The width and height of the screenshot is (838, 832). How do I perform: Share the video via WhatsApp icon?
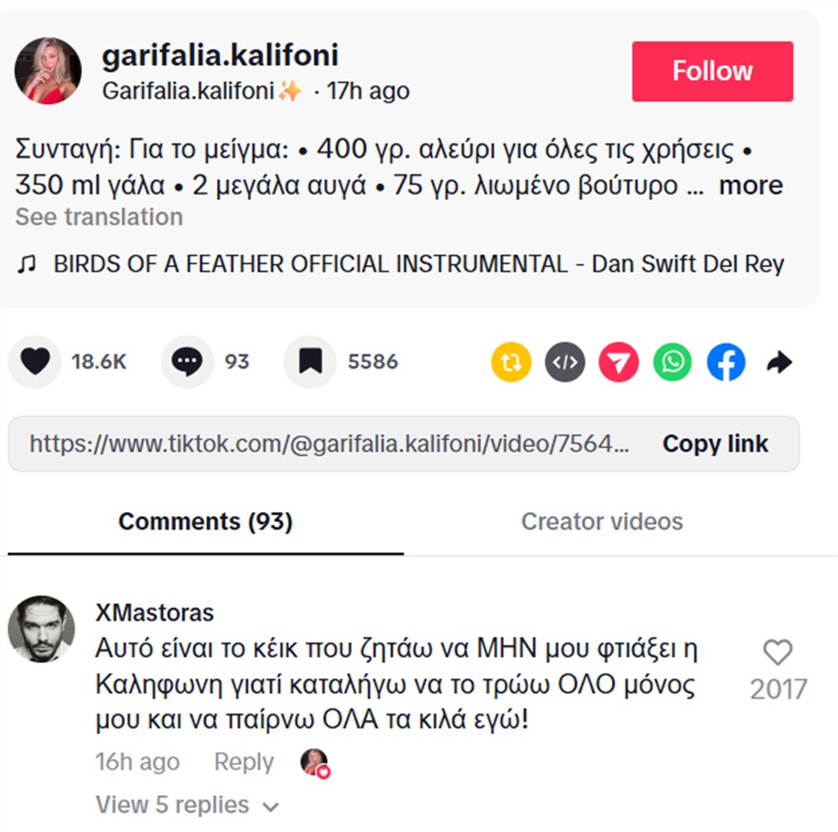pos(671,362)
